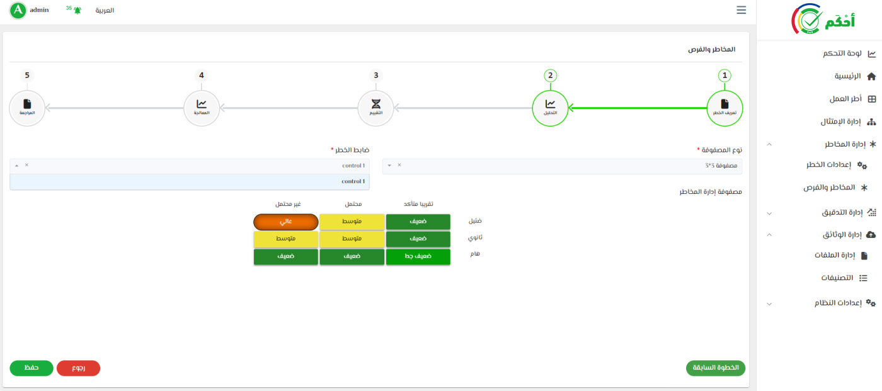Click the محتمل column header
882x391 pixels.
click(x=353, y=204)
